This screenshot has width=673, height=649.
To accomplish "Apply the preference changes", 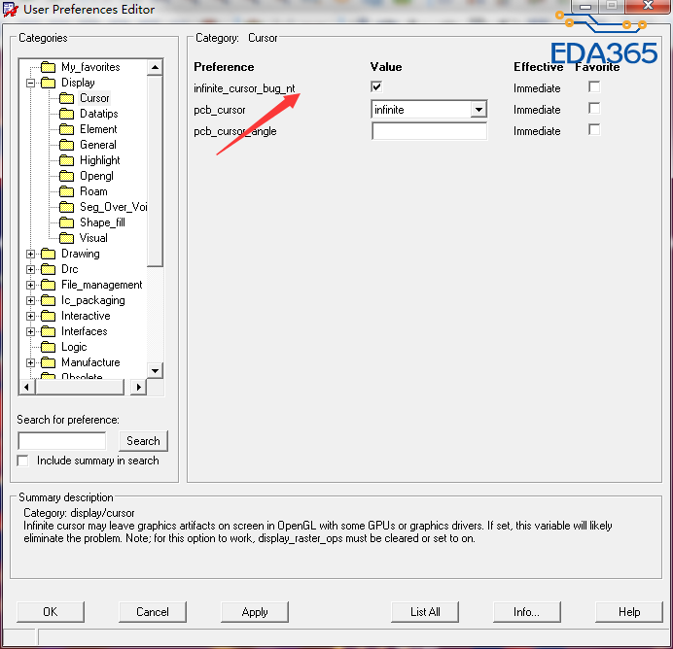I will pyautogui.click(x=255, y=612).
